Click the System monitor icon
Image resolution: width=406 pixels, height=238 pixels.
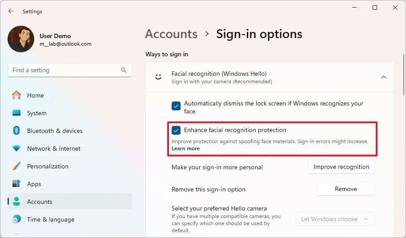[16, 113]
